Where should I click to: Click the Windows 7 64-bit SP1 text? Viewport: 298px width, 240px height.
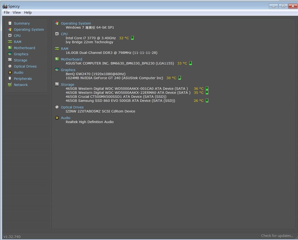(90, 28)
